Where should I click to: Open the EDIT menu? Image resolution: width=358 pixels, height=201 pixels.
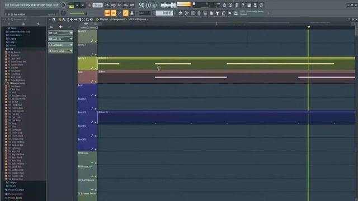[12, 5]
